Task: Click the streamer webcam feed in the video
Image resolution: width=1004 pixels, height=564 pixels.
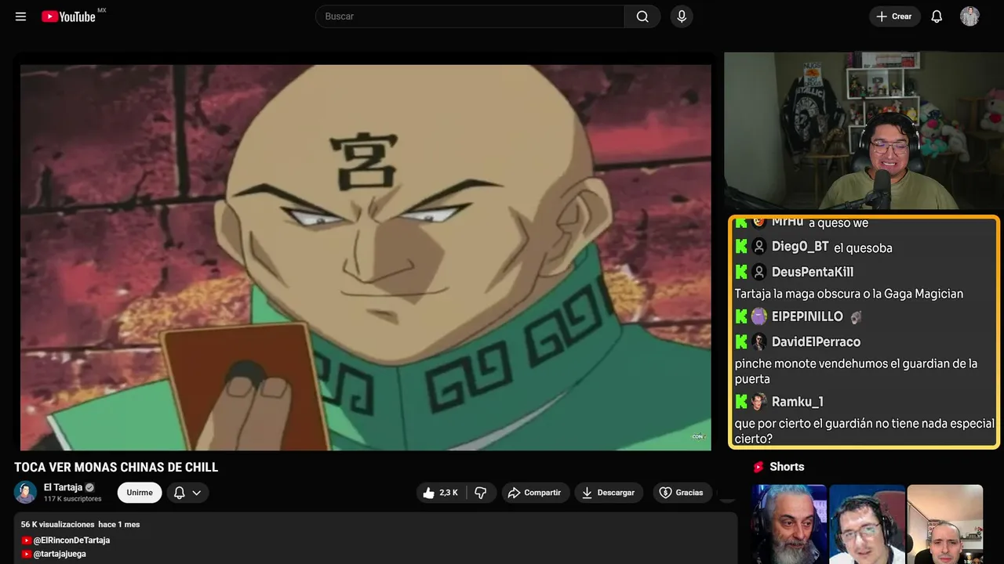Action: [864, 131]
